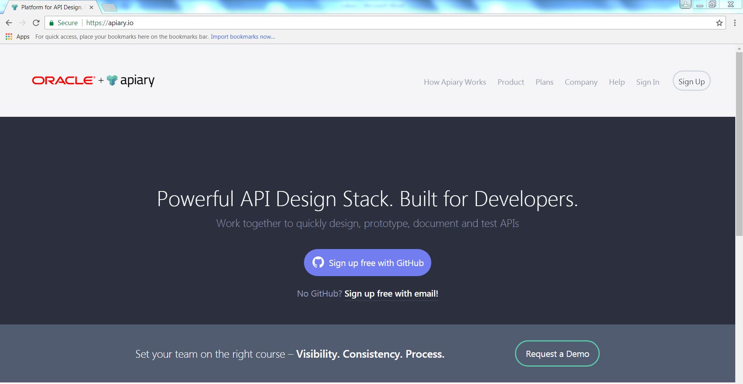The image size is (743, 384).
Task: Open Chrome three-dot menu
Action: click(x=734, y=23)
